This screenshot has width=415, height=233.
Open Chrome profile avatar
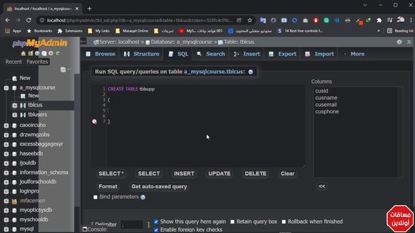(x=401, y=20)
